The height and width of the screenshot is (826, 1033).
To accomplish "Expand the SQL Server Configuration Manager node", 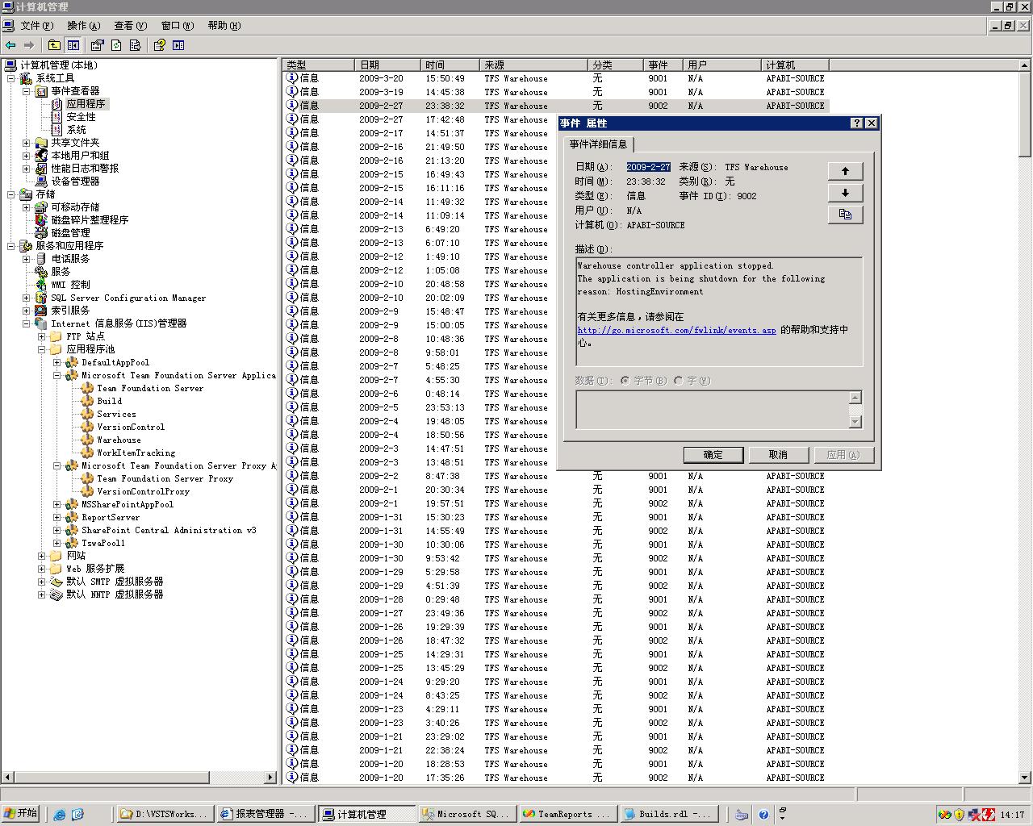I will tap(27, 298).
